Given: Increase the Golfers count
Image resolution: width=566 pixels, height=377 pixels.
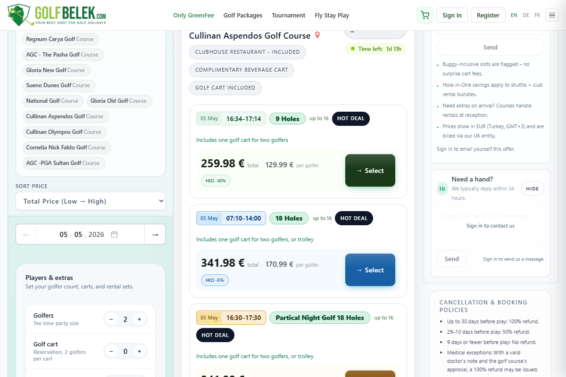Looking at the screenshot, I should 140,320.
